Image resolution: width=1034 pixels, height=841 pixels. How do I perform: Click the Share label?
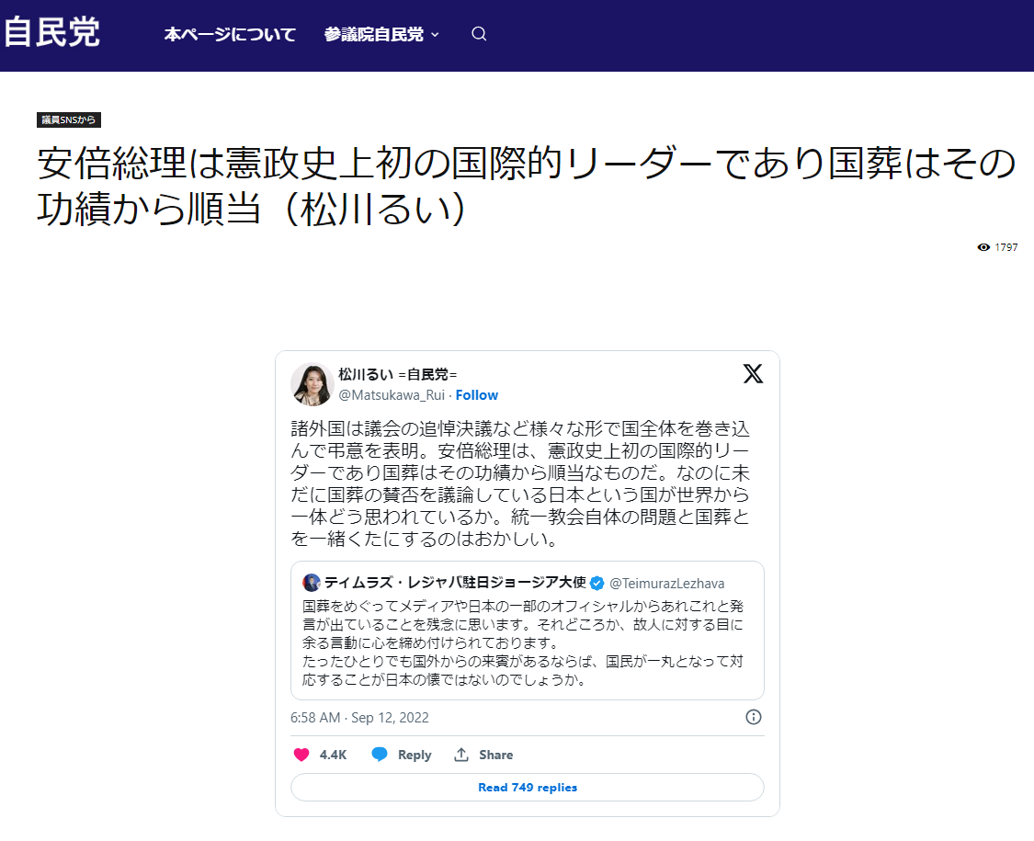pyautogui.click(x=496, y=755)
